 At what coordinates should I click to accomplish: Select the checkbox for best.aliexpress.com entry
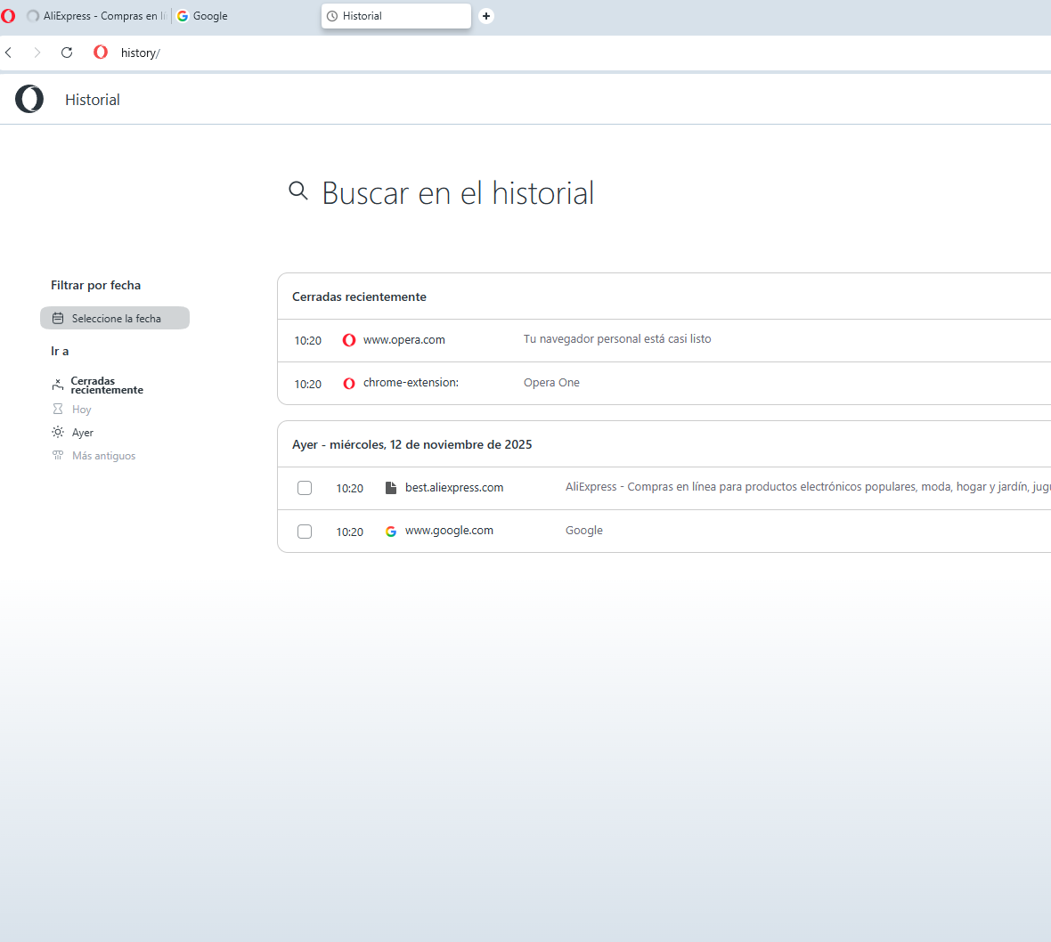pyautogui.click(x=305, y=488)
